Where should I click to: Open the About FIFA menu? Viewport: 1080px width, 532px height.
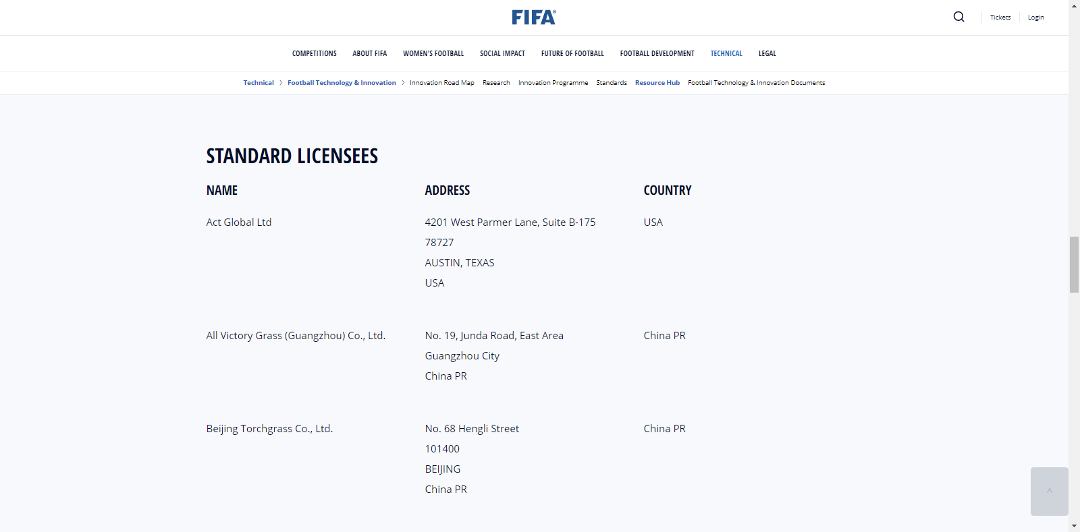tap(369, 53)
